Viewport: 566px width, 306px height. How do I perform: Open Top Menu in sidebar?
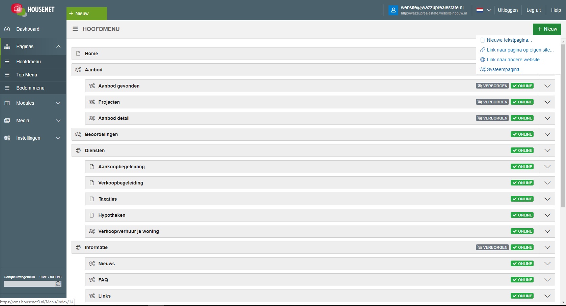click(33, 75)
